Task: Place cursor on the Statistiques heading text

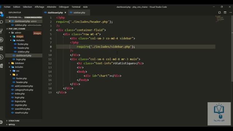Action: (125, 63)
